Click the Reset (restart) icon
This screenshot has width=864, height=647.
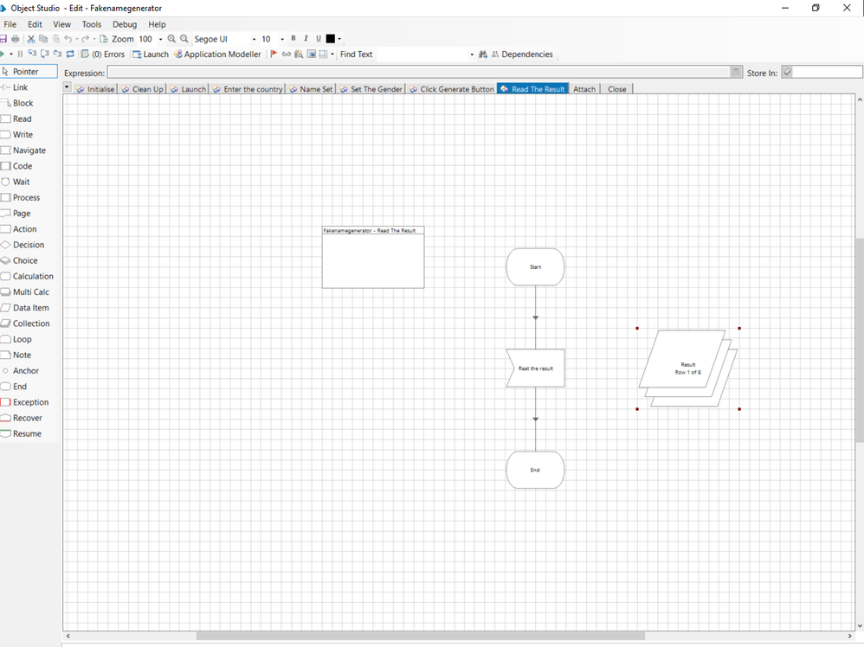point(70,54)
